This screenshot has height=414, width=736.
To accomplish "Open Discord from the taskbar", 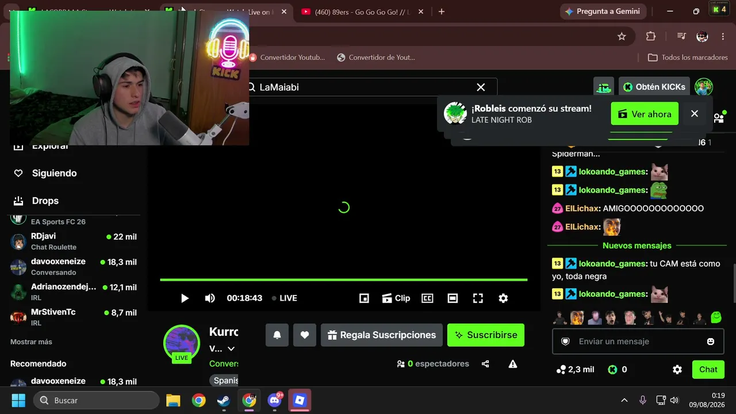I will click(x=274, y=400).
